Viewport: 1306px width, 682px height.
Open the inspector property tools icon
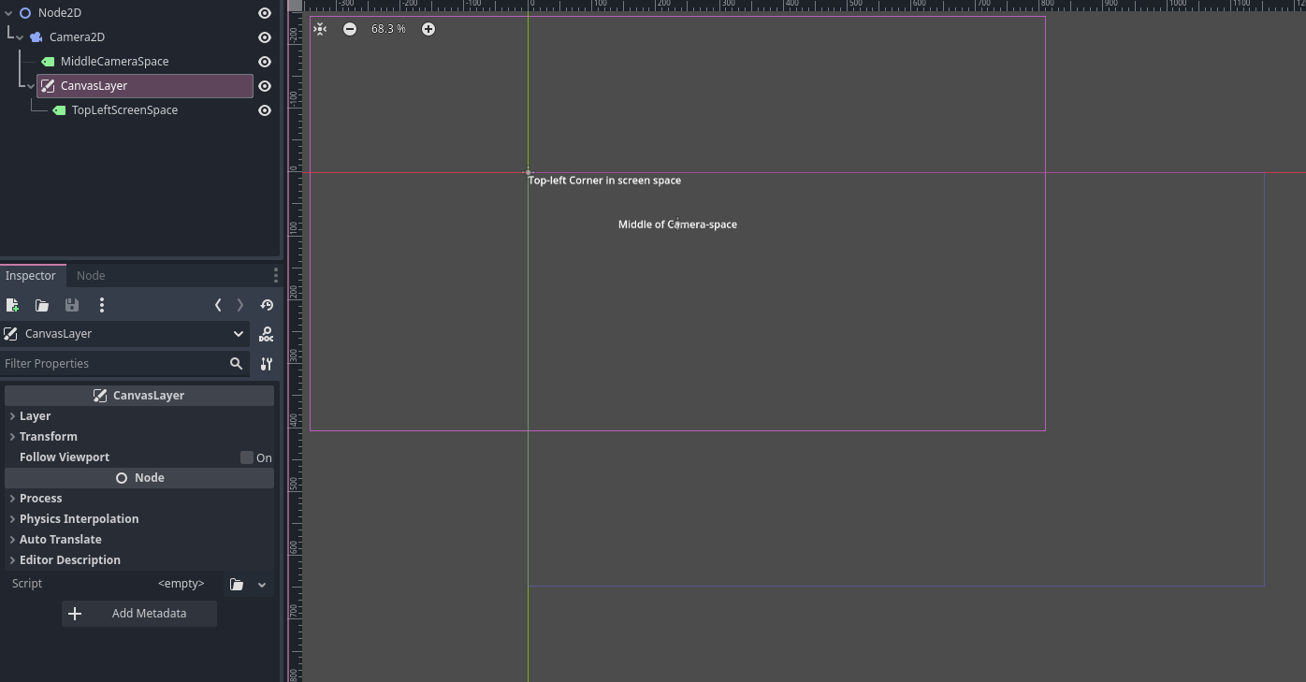267,364
